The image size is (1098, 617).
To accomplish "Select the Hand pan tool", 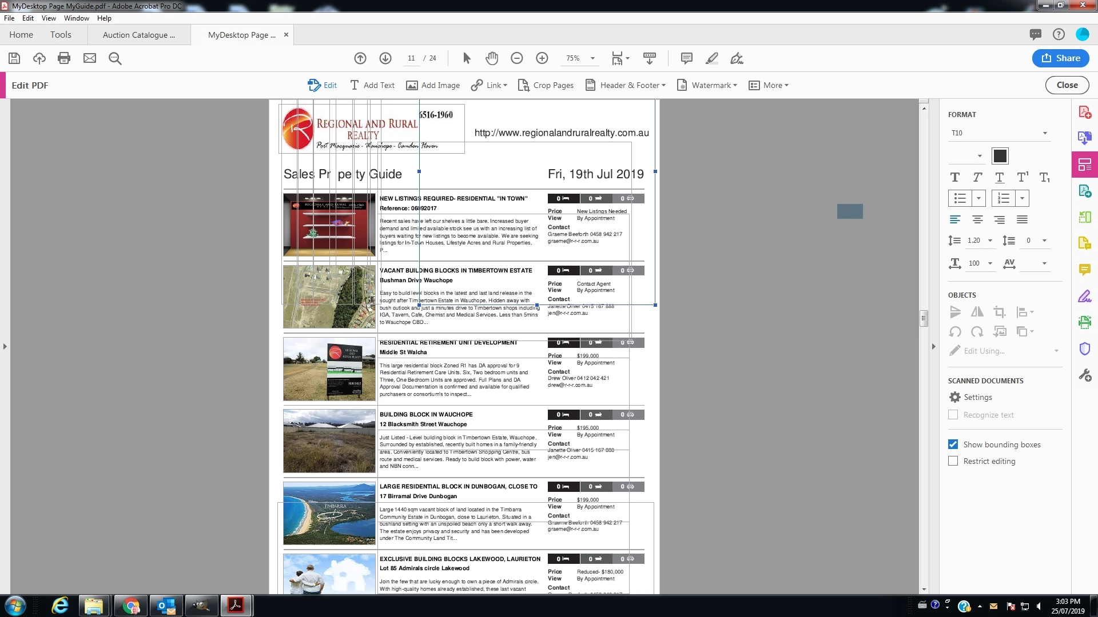I will point(492,58).
